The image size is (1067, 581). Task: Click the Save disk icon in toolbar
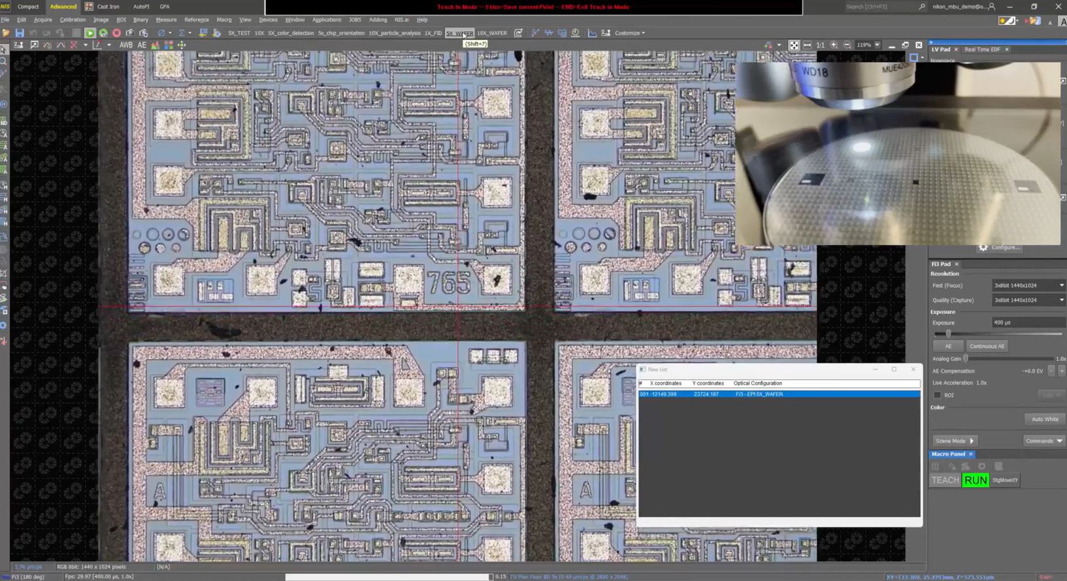[x=20, y=33]
